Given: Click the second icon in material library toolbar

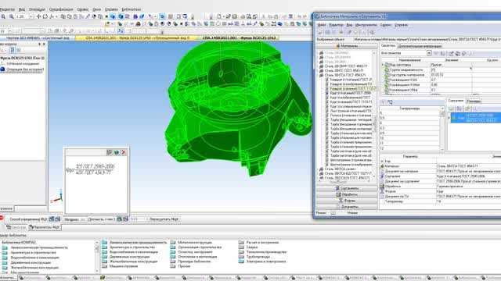Looking at the screenshot, I should (x=327, y=32).
